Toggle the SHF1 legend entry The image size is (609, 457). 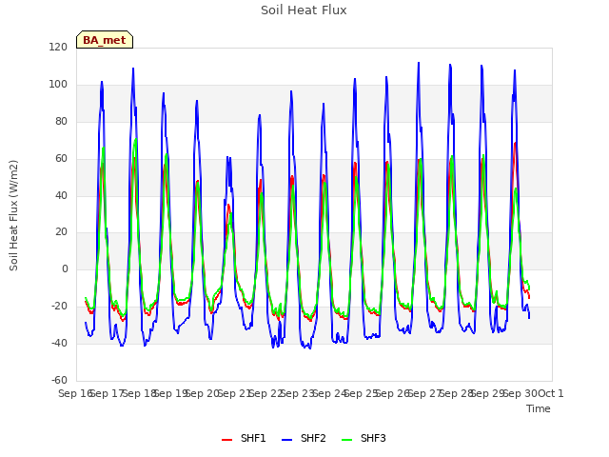pos(244,438)
